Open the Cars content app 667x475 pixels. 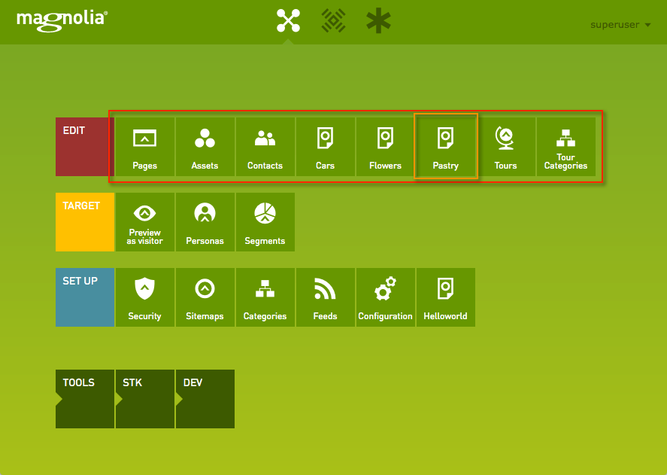click(x=325, y=147)
